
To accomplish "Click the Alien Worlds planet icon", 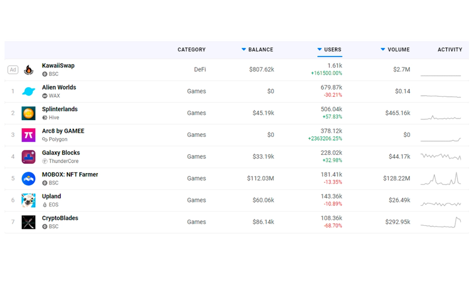I will [29, 91].
